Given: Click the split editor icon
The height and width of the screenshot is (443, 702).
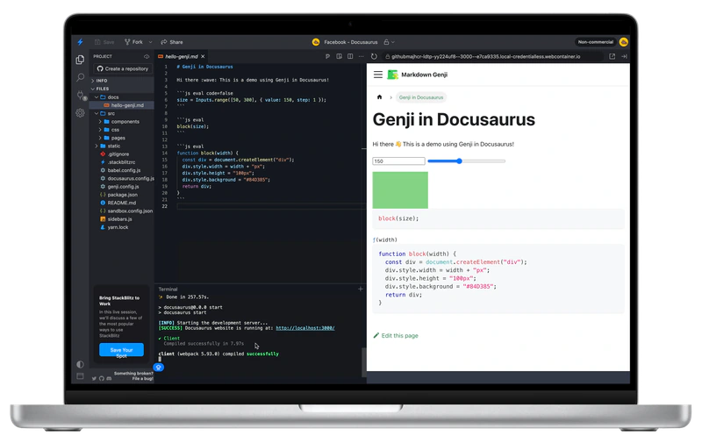Looking at the screenshot, I should point(350,56).
